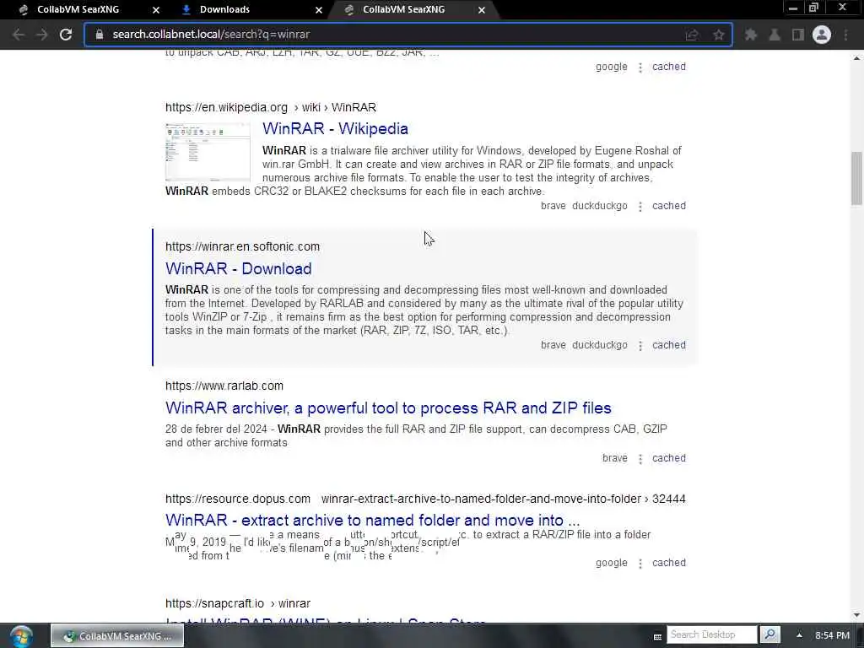Close the first CollabVM SearXNG tab
The width and height of the screenshot is (864, 648).
click(156, 10)
